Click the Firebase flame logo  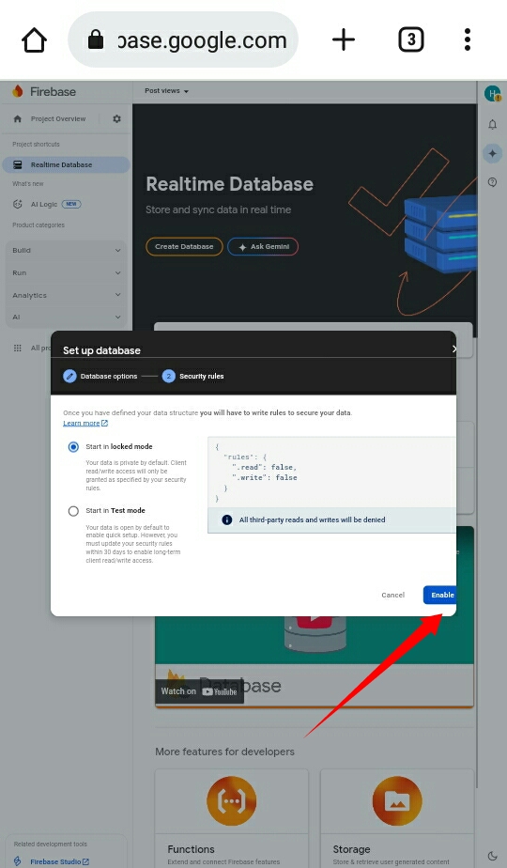point(18,91)
